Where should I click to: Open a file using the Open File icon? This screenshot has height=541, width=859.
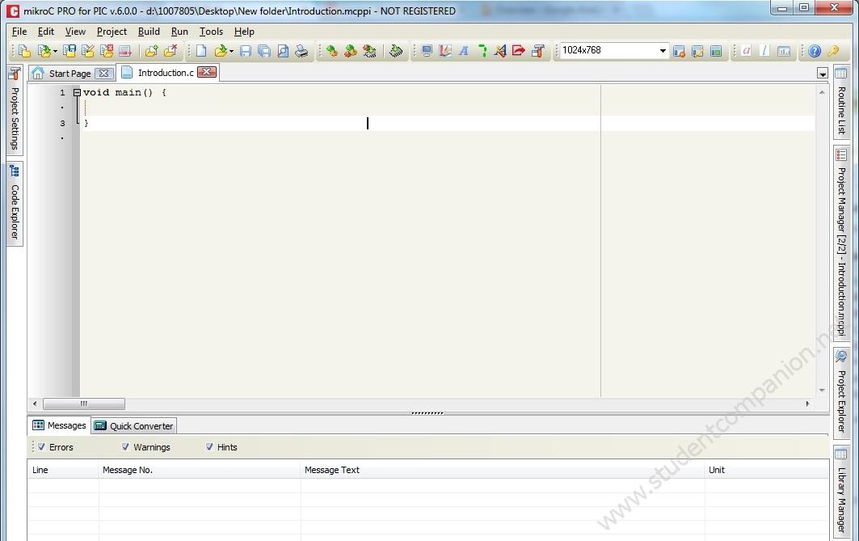pos(221,50)
